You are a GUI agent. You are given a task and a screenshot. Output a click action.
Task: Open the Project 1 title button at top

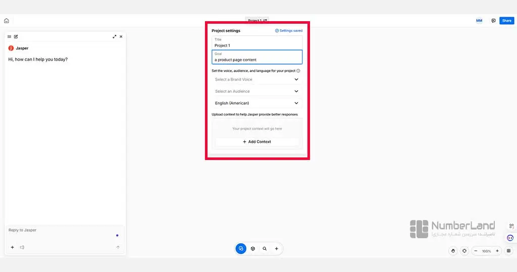[x=257, y=21]
